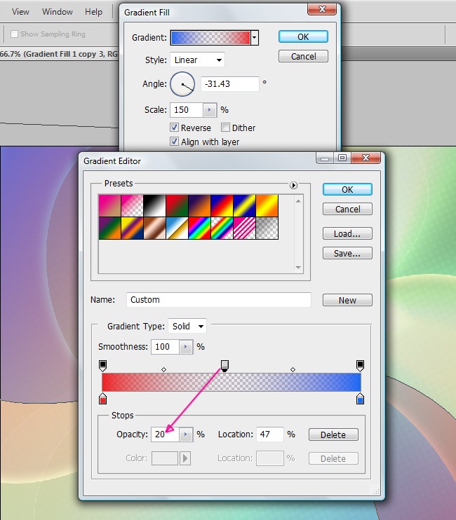Open the Window menu
Image resolution: width=456 pixels, height=520 pixels.
pos(57,12)
